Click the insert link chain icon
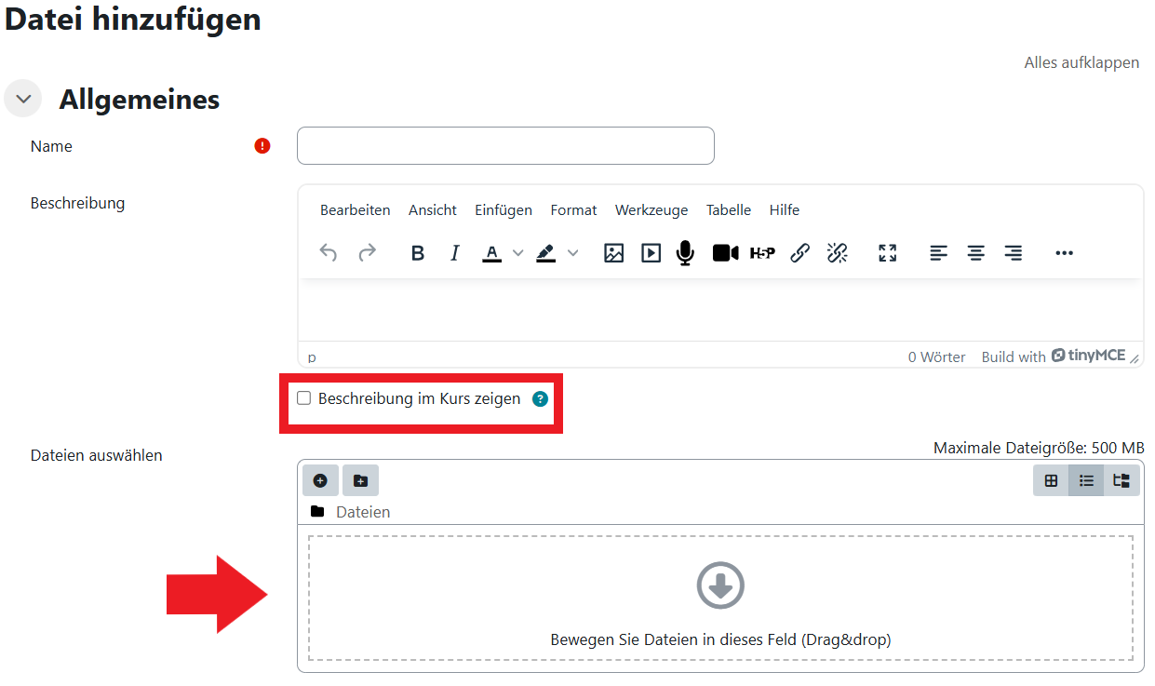 [x=799, y=253]
